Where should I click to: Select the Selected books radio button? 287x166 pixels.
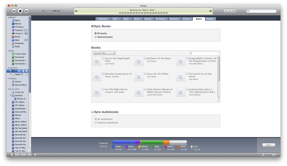[x=95, y=37]
